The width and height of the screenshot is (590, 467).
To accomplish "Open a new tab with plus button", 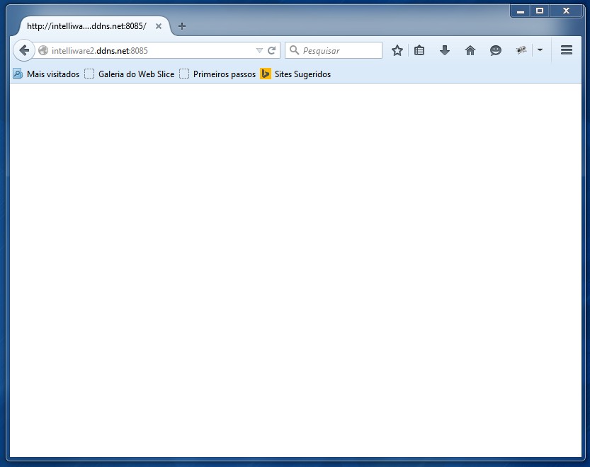I will click(182, 26).
